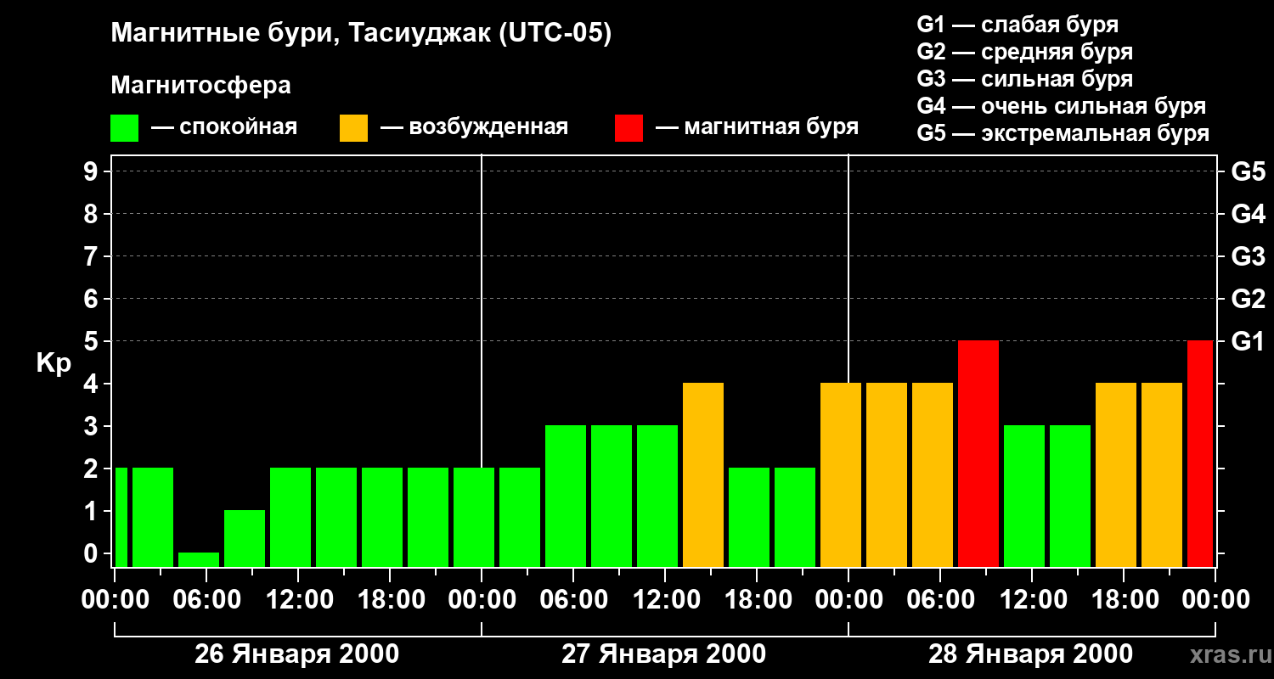Click the '18:00' time label for 28 Января

(x=1124, y=600)
